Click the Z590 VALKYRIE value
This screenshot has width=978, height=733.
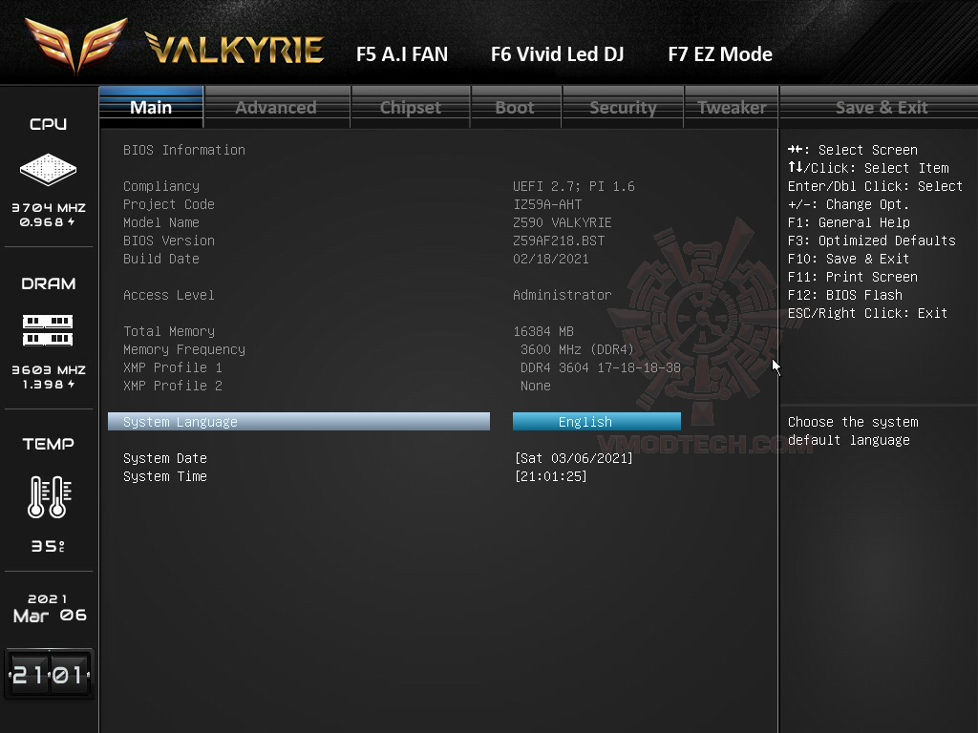562,222
